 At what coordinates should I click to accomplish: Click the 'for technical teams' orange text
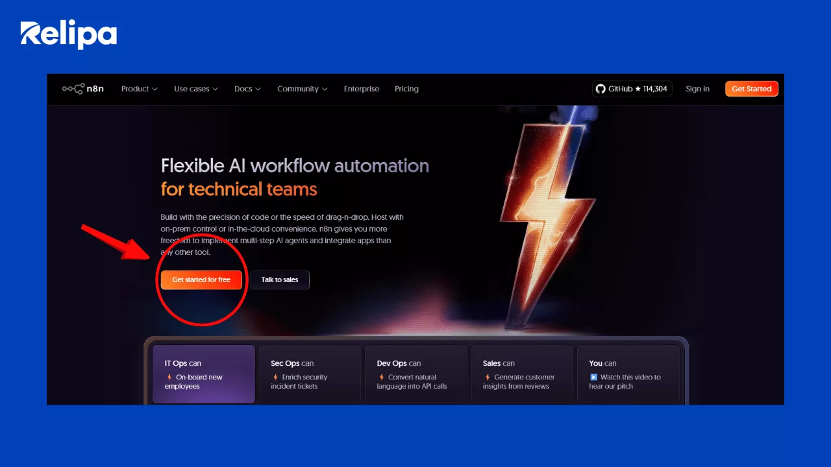(x=239, y=189)
